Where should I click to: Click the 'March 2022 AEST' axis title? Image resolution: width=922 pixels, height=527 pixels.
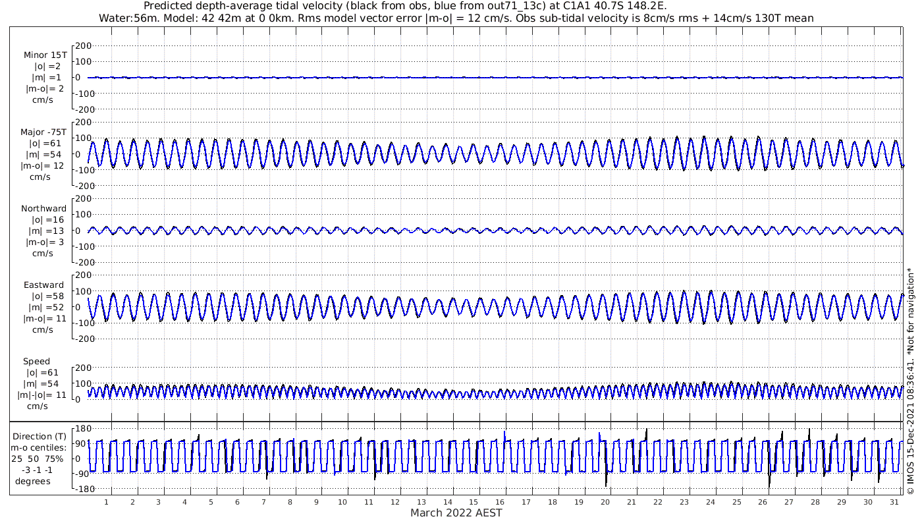point(456,513)
